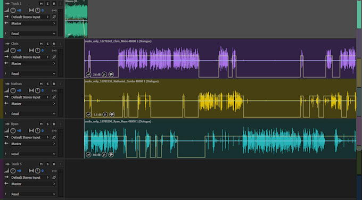362x200 pixels.
Task: Click Track 1 volume knob
Action: pos(13,10)
